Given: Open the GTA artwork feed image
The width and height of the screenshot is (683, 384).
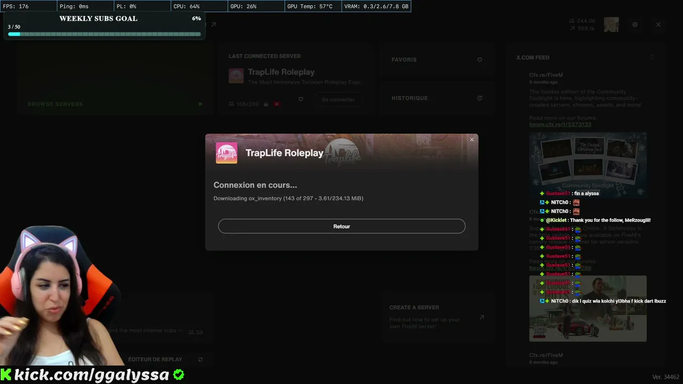Looking at the screenshot, I should (588, 308).
